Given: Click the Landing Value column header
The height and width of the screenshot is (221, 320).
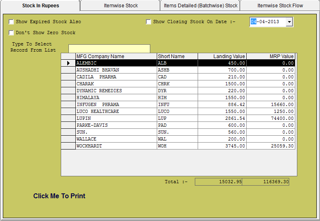Looking at the screenshot, I should click(x=222, y=56).
